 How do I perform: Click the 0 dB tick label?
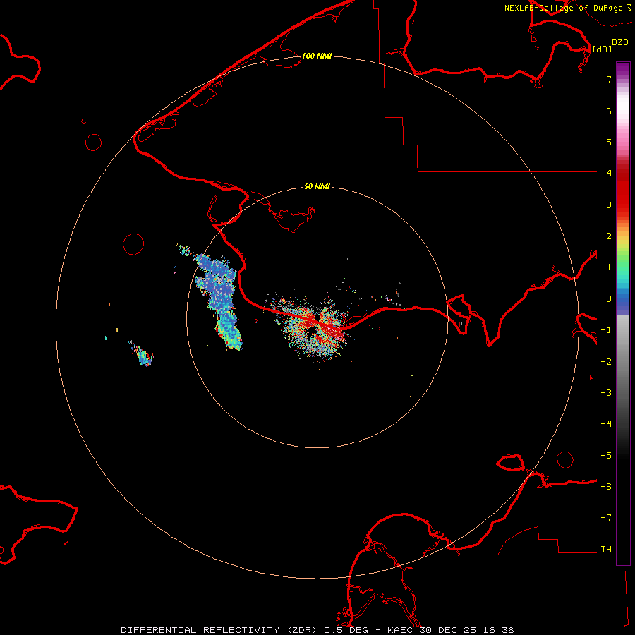(x=609, y=299)
